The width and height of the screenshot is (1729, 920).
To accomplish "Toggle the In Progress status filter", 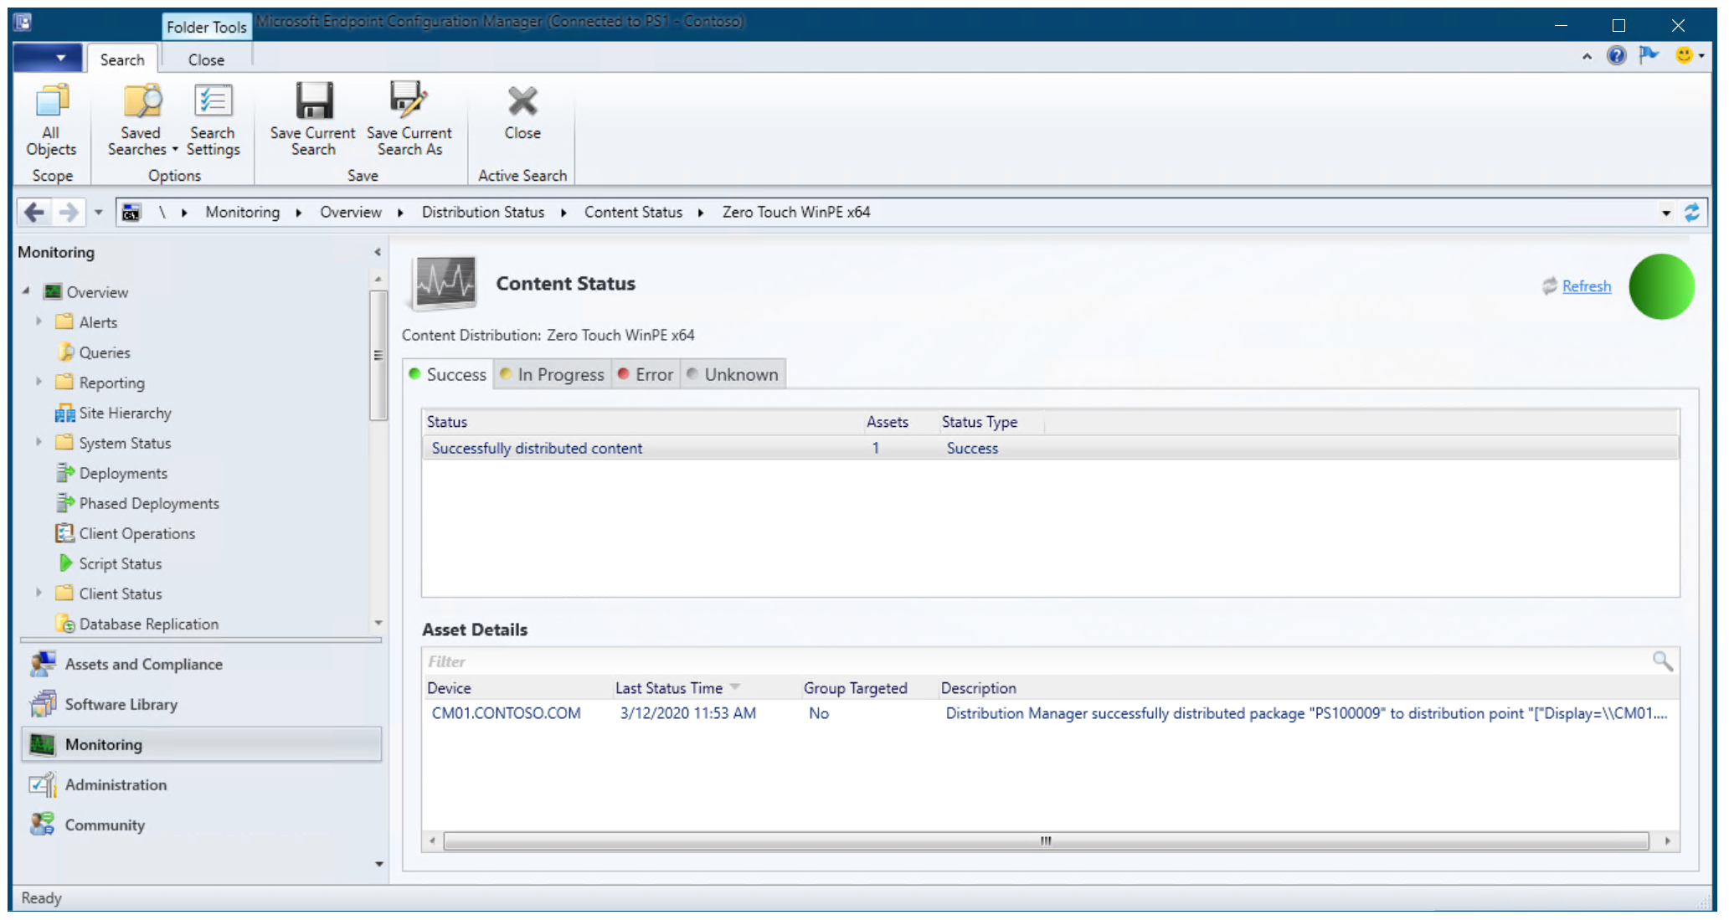I will pyautogui.click(x=553, y=373).
